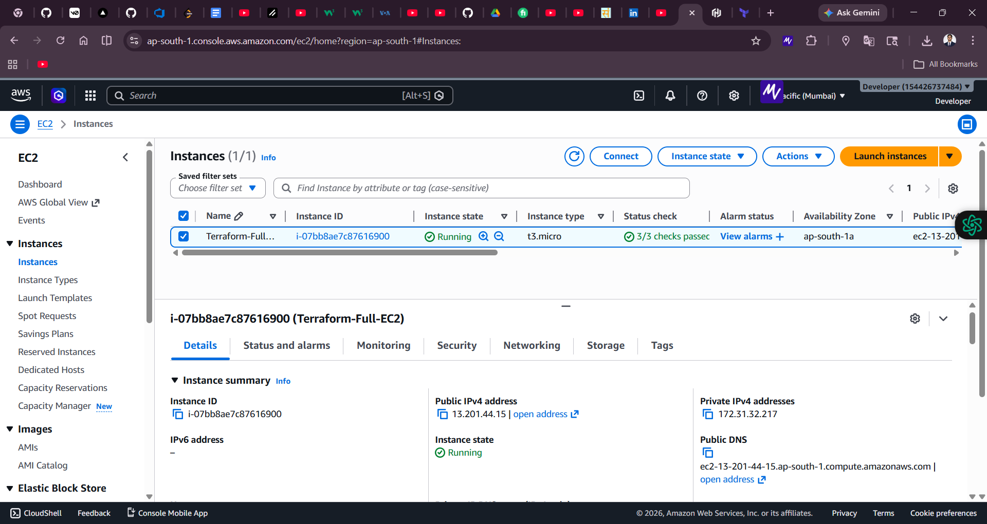Image resolution: width=987 pixels, height=524 pixels.
Task: Collapse the Elastic Block Store sidebar group
Action: (x=10, y=488)
